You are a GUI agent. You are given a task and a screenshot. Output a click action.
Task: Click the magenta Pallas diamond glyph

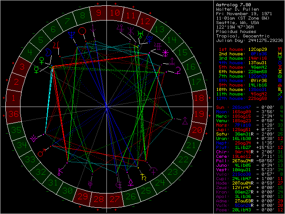coord(130,182)
